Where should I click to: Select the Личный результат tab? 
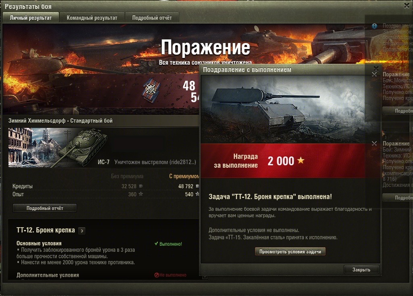31,18
